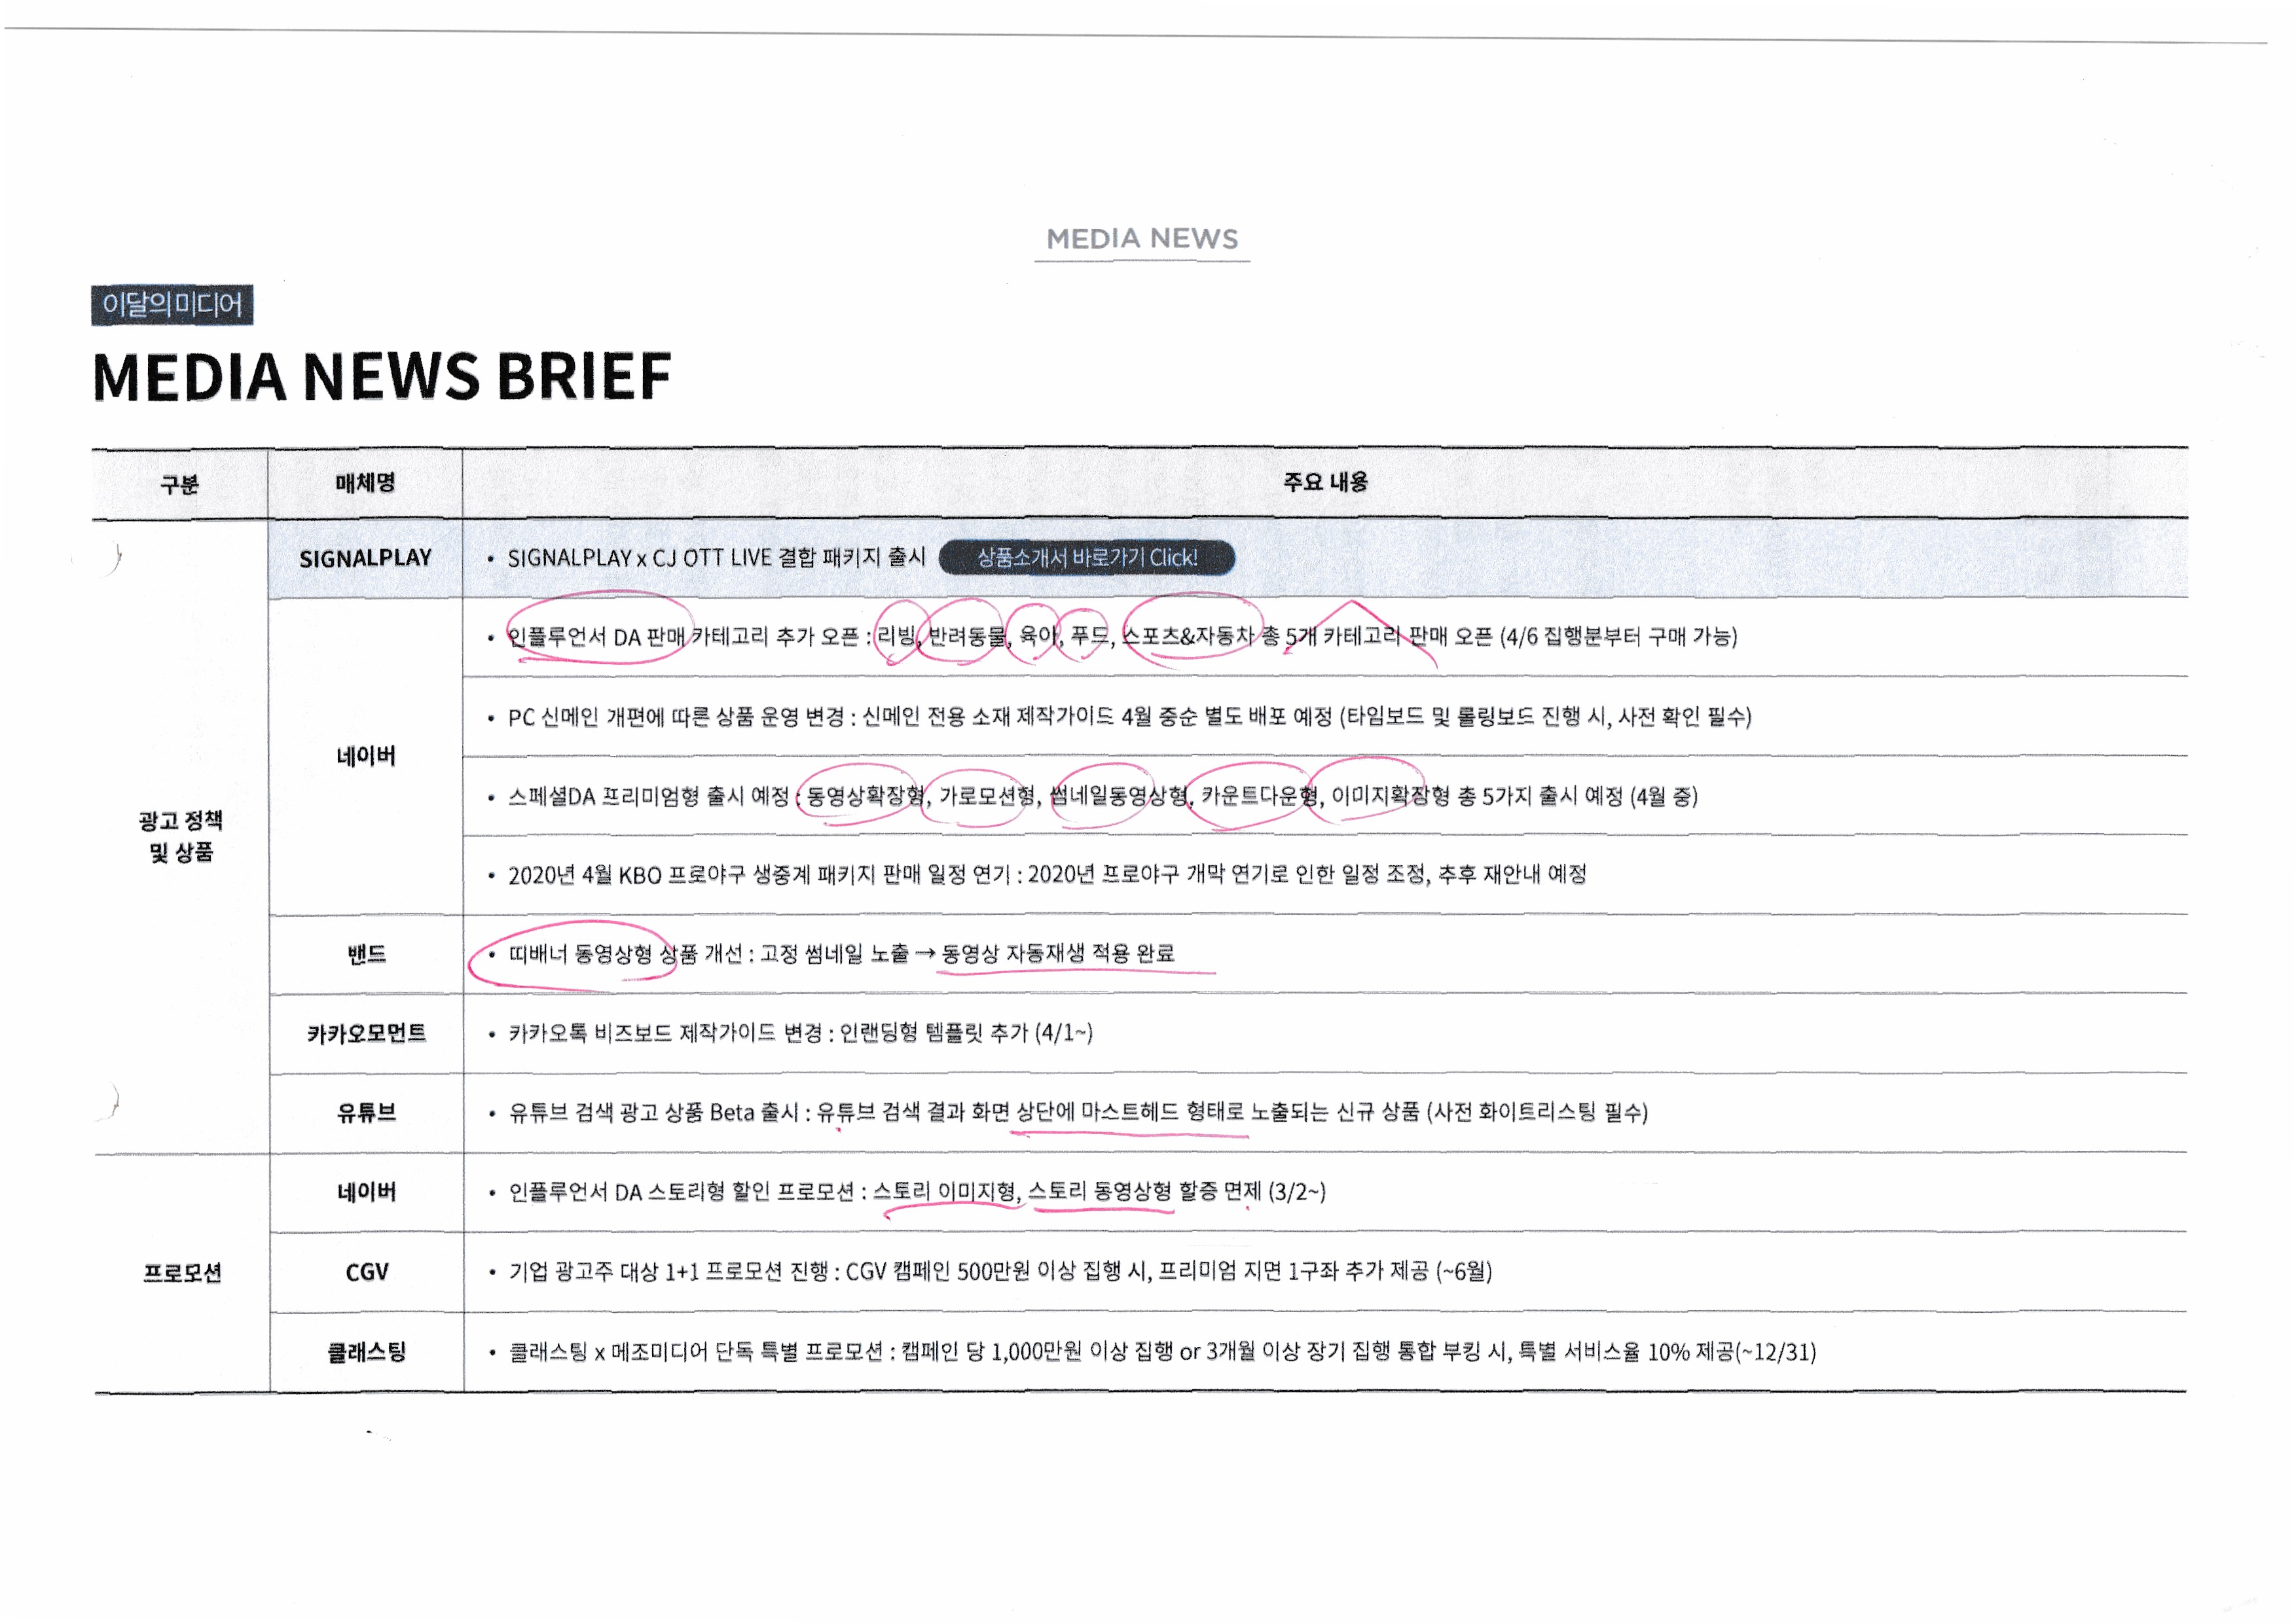The image size is (2296, 1623).
Task: Click the SIGNALPLAY media name cell
Action: click(365, 559)
